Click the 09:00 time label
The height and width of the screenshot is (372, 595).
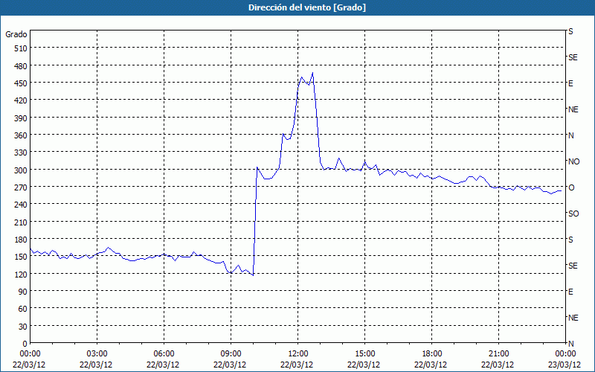[231, 354]
